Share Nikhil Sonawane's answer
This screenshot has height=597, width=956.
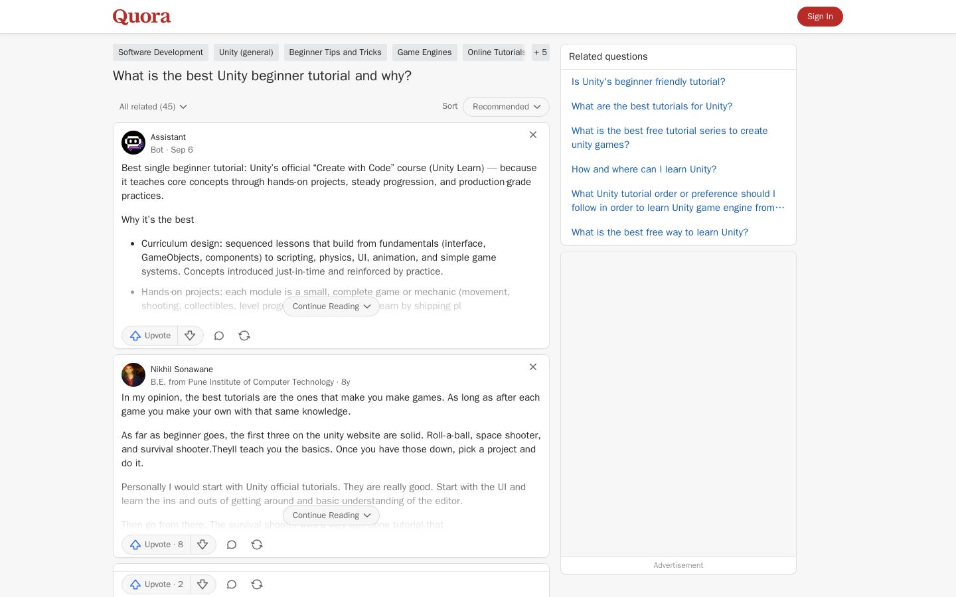coord(257,545)
